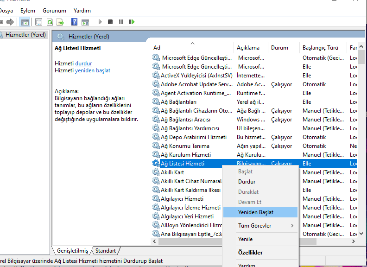Click the 'durdur' service link
The image size is (367, 267).
click(x=83, y=64)
